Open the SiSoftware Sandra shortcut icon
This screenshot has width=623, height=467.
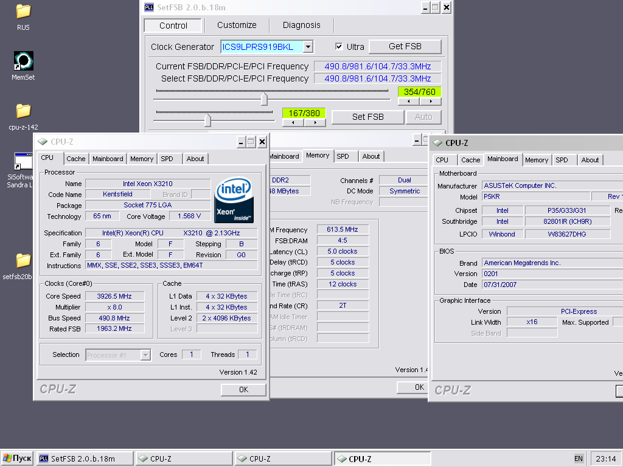click(24, 162)
